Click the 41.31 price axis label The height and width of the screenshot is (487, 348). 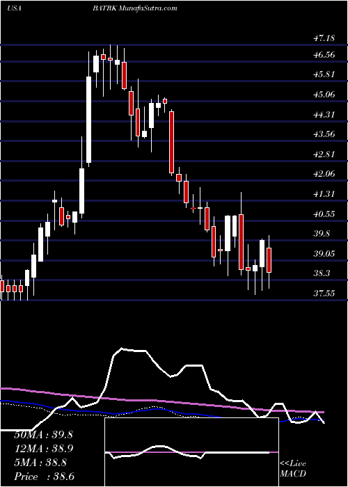coord(324,194)
